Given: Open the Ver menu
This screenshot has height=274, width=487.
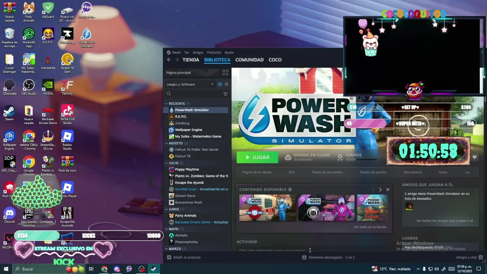Looking at the screenshot, I should 187,53.
